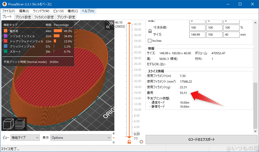Click the top handle of the layer slider
The height and width of the screenshot is (152, 259).
pos(129,24)
